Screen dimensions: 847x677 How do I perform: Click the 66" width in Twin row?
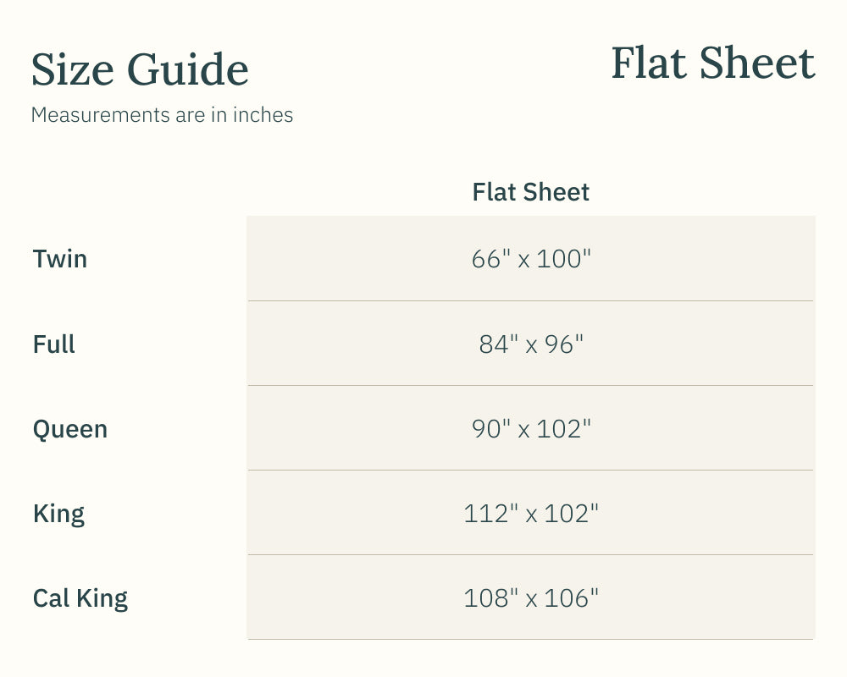(490, 259)
